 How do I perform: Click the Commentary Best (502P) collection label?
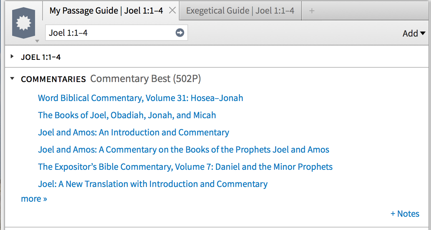coord(146,78)
